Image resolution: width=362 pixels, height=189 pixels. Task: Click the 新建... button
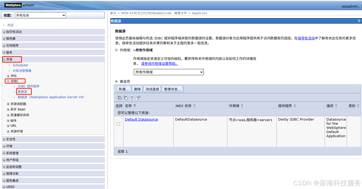(x=124, y=89)
